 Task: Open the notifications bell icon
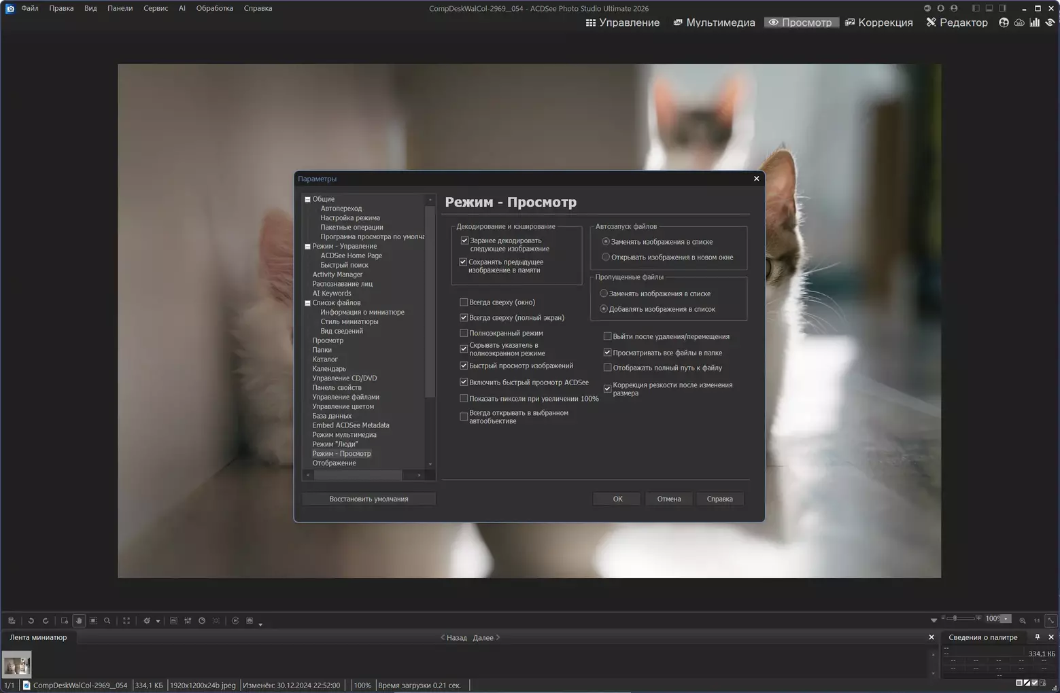[x=940, y=8]
